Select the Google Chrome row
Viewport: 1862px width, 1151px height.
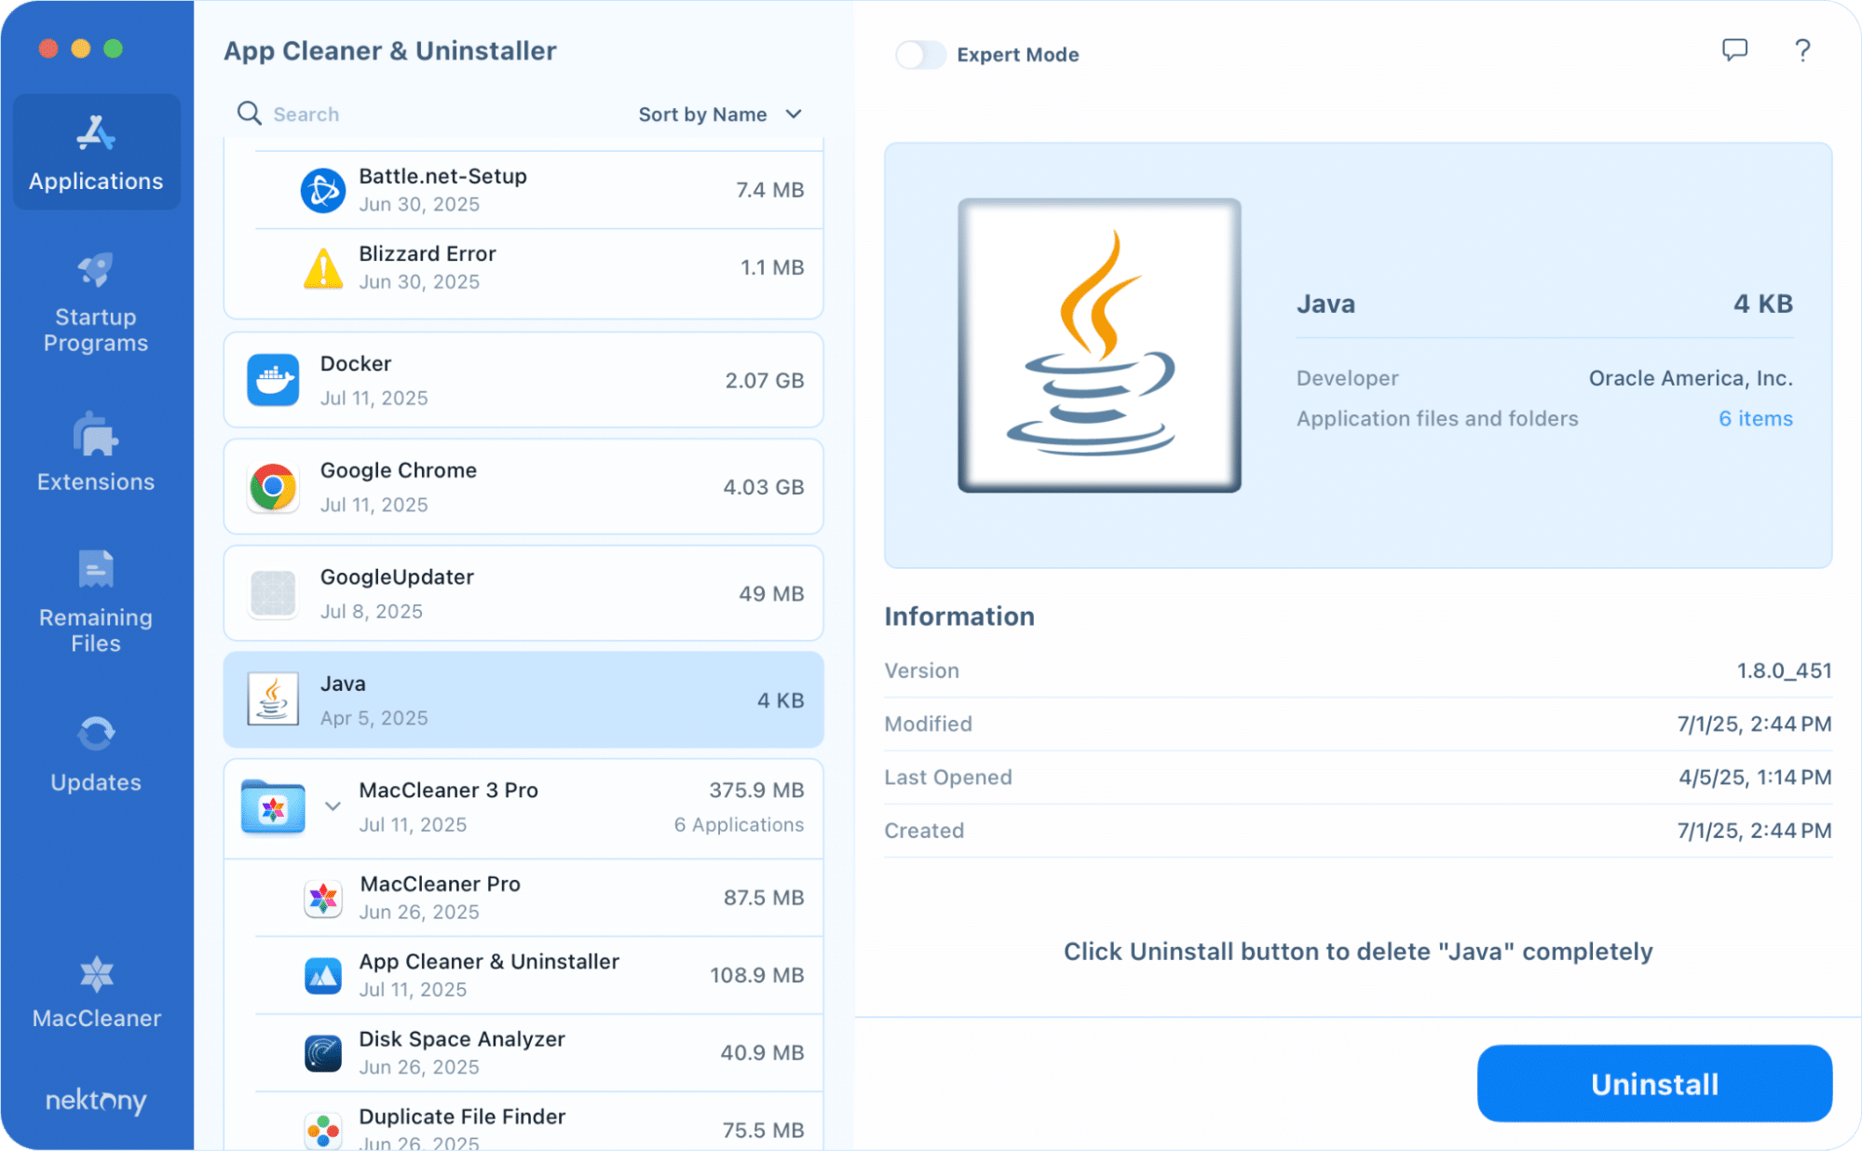pyautogui.click(x=523, y=486)
